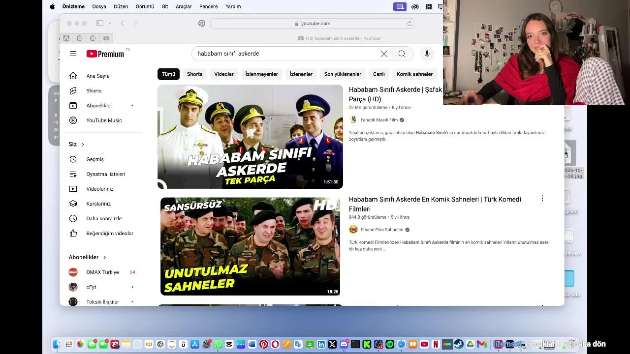Open the Düzen menu

121,6
